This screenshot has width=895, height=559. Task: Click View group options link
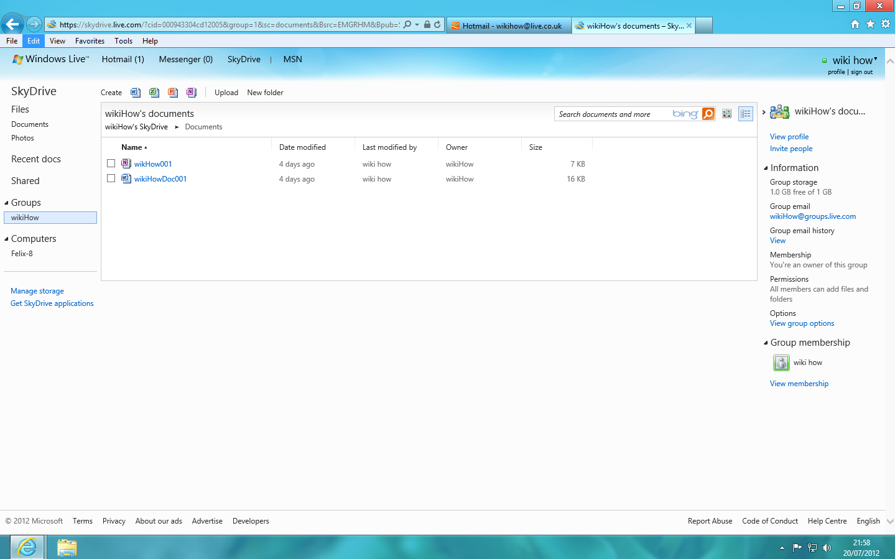802,323
